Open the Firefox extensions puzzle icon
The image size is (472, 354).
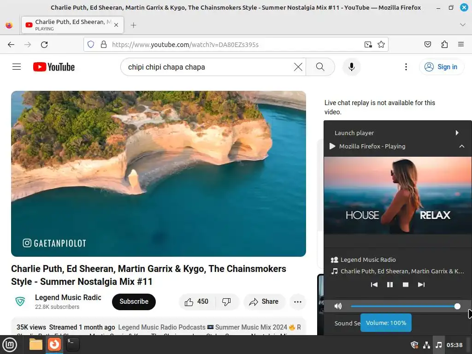[444, 45]
